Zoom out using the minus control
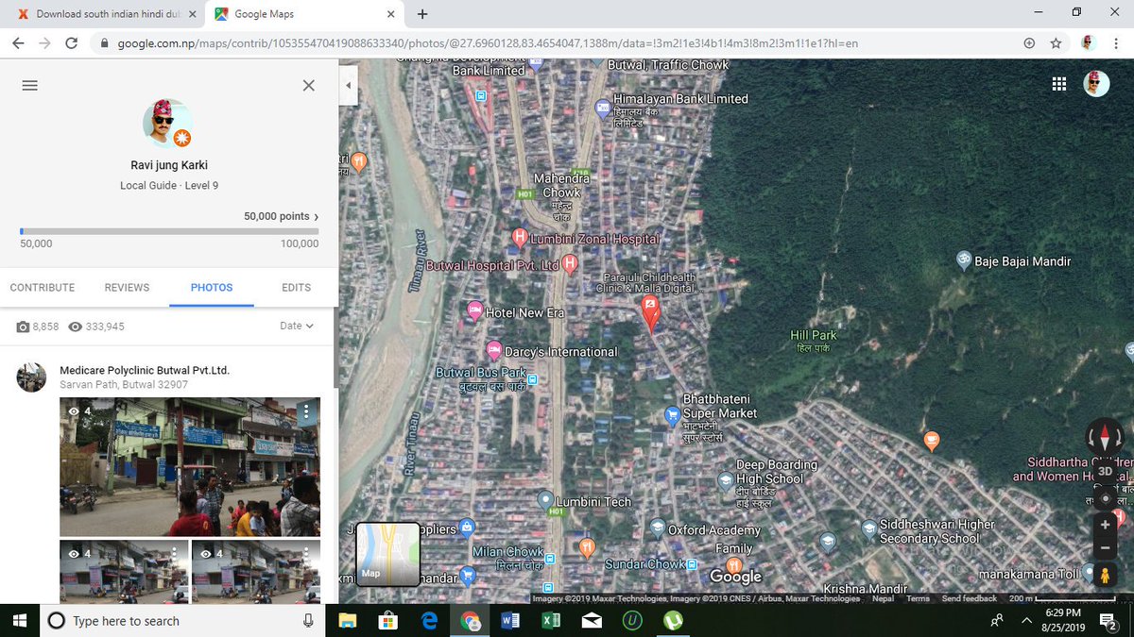The height and width of the screenshot is (637, 1134). point(1105,547)
